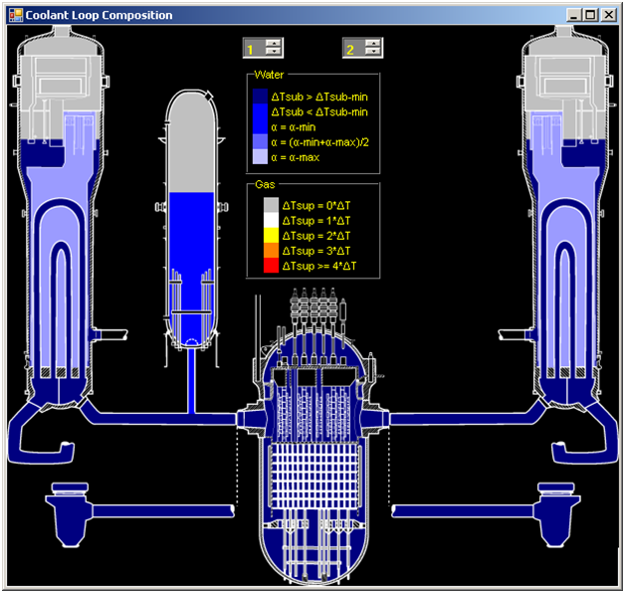Click the pressurizer gray steam space
Image resolution: width=625 pixels, height=593 pixels.
[x=191, y=143]
